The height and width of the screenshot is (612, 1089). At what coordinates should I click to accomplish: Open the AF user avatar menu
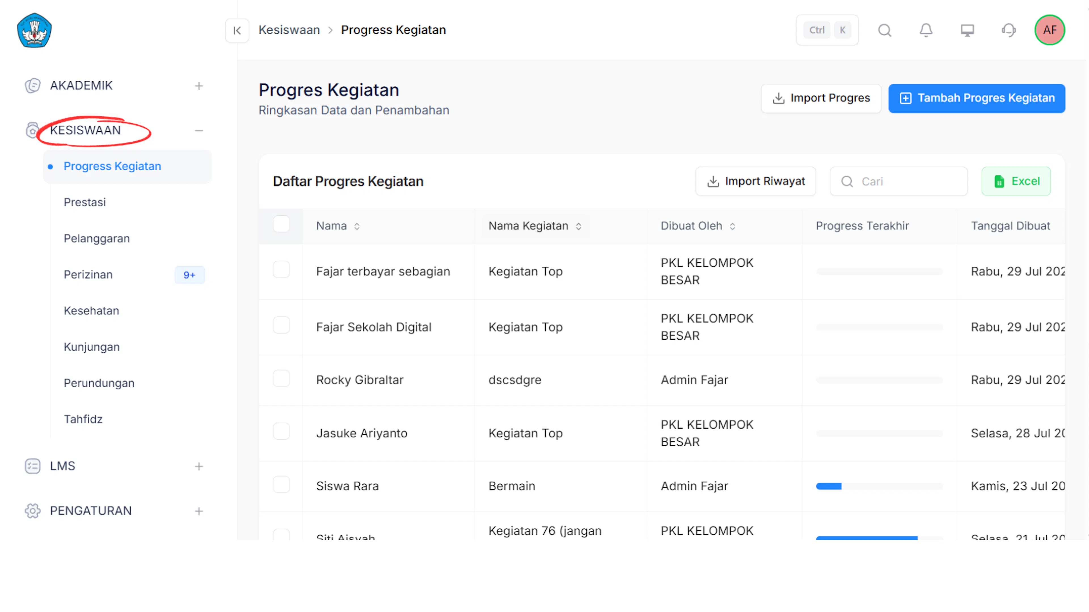[1050, 30]
